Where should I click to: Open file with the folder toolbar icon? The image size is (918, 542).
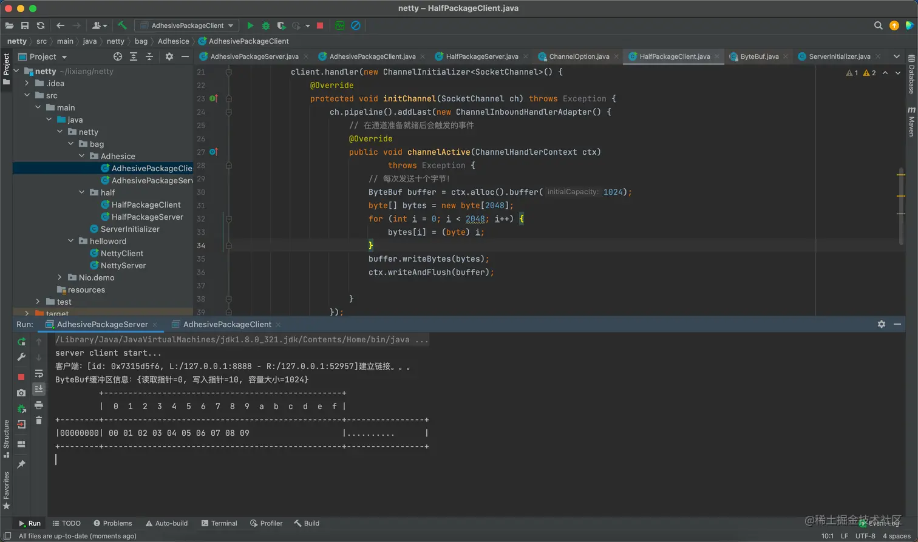[9, 25]
